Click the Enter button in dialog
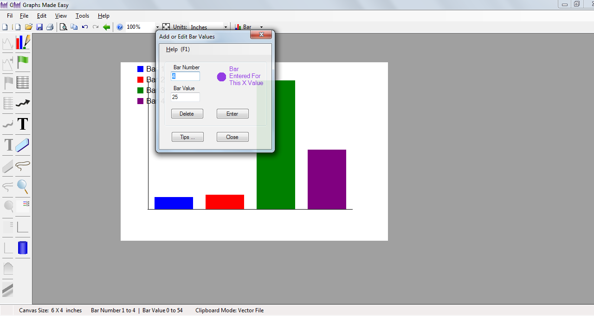Screen dimensions: 594x316 point(232,114)
